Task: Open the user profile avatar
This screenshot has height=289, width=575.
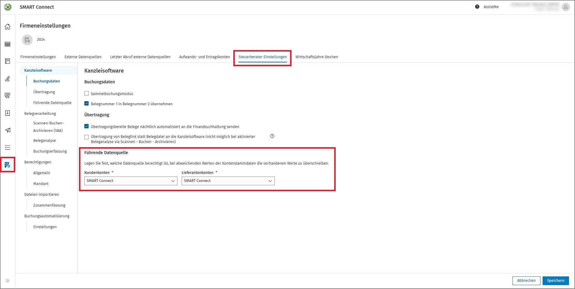Action: (566, 7)
